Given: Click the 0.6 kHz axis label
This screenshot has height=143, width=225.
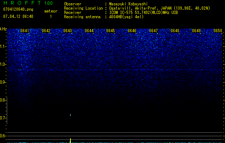Looking at the screenshot, I should 3,136.
